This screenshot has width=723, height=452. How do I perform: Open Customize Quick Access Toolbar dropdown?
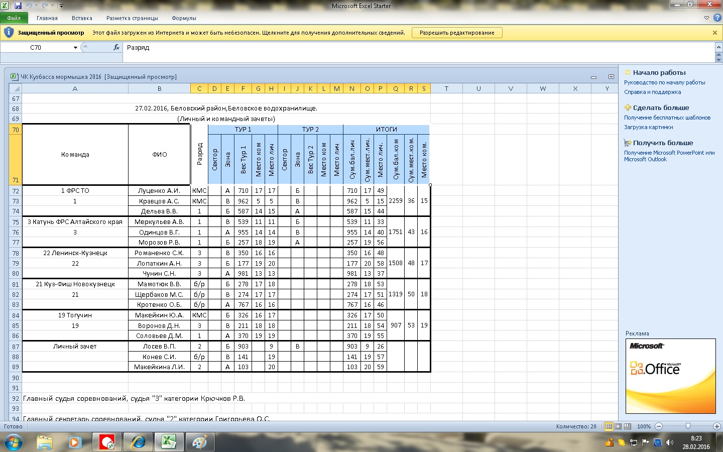click(62, 6)
